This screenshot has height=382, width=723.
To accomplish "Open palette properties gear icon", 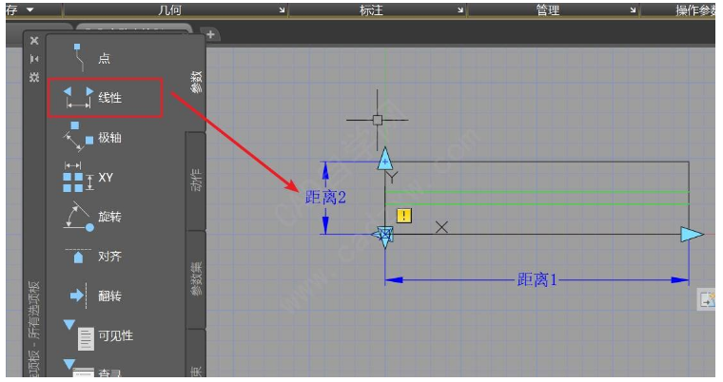I will click(x=34, y=77).
